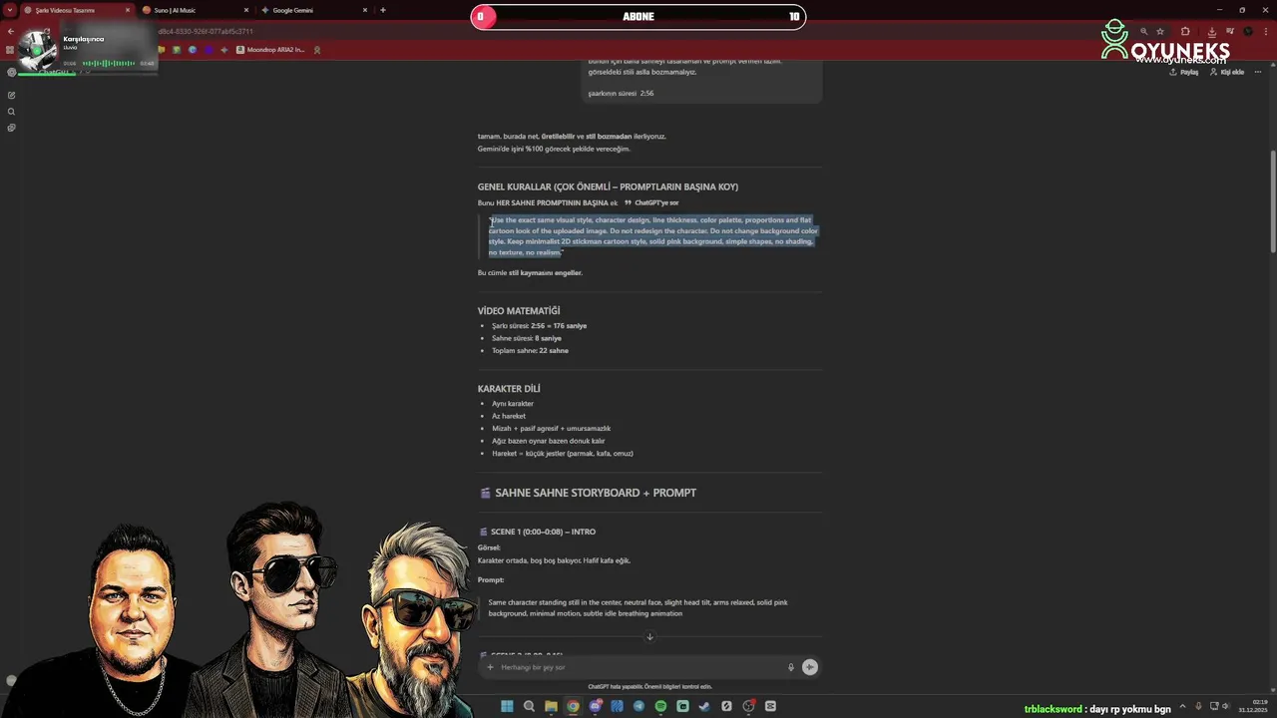The height and width of the screenshot is (718, 1277).
Task: Close the Google Gemini tab
Action: tap(365, 10)
